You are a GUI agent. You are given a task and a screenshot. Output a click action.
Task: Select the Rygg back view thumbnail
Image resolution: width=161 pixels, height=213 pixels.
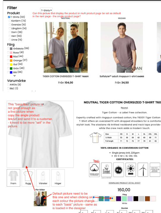pyautogui.click(x=28, y=178)
